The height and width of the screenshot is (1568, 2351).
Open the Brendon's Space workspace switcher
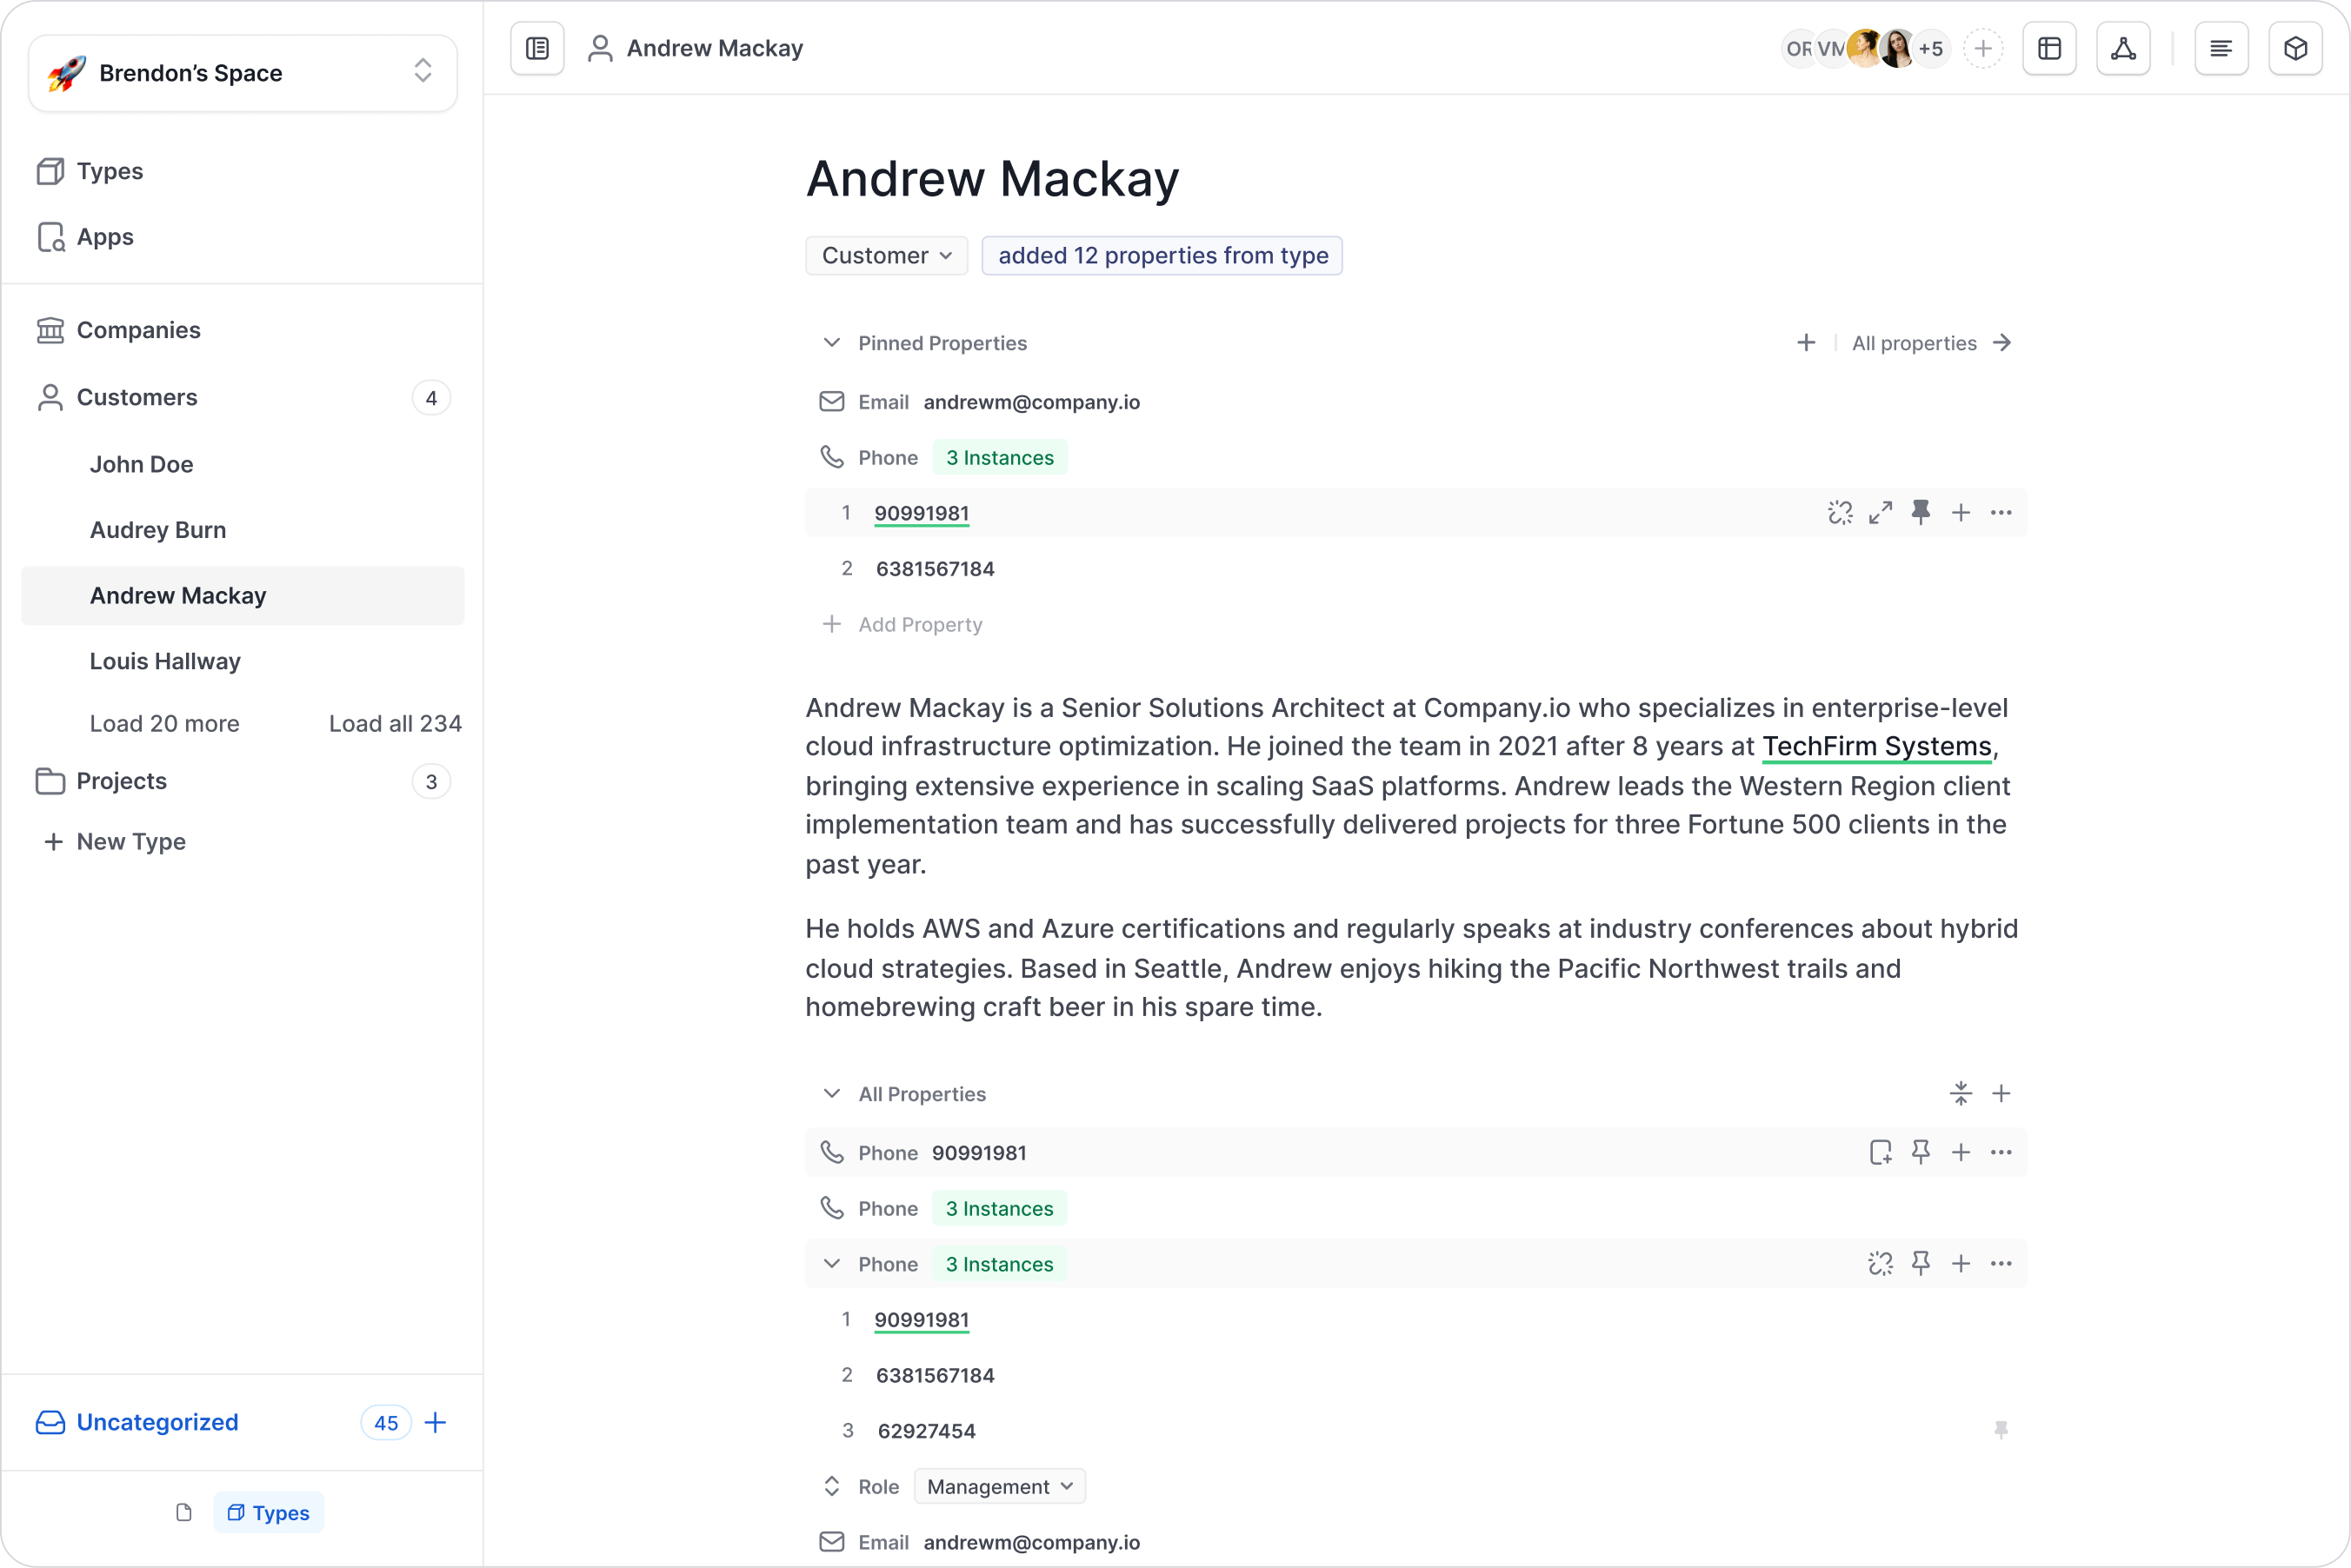(x=243, y=73)
